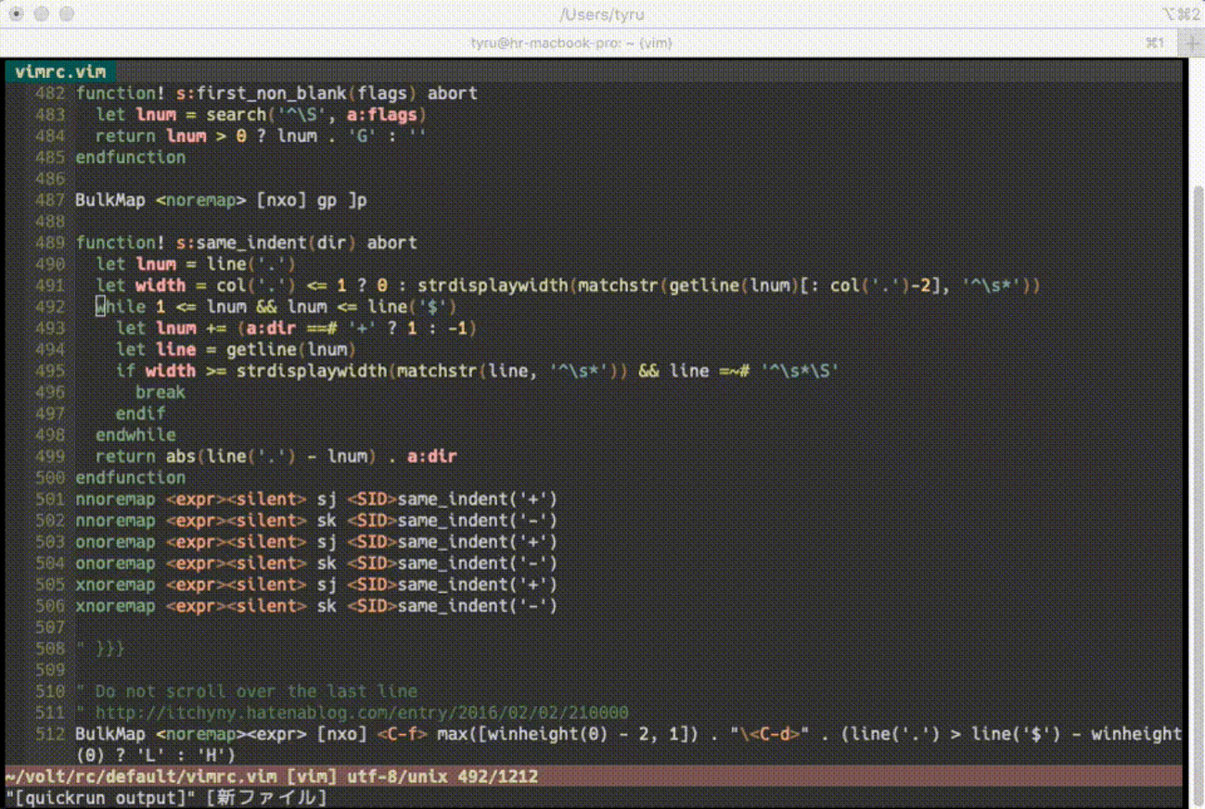This screenshot has height=809, width=1205.
Task: Click the fold marker comment on line 508
Action: [x=100, y=649]
